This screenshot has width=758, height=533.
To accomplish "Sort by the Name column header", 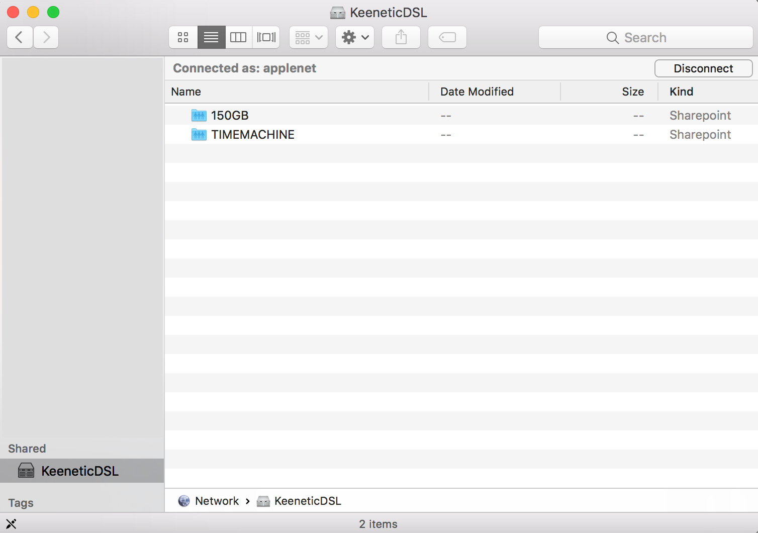I will coord(297,92).
